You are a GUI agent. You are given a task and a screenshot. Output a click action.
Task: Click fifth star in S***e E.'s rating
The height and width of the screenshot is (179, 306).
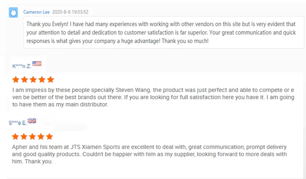tap(50, 137)
